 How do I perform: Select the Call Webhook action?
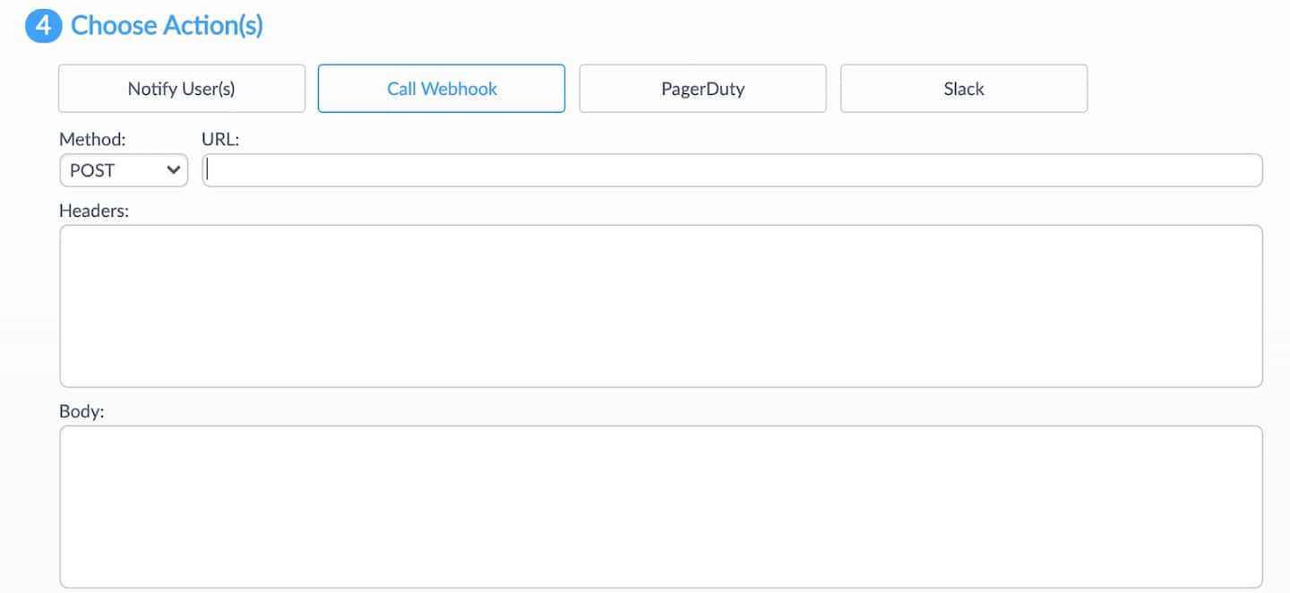(442, 89)
